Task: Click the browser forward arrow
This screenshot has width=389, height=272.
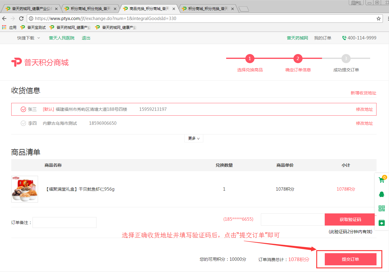Action: 13,19
